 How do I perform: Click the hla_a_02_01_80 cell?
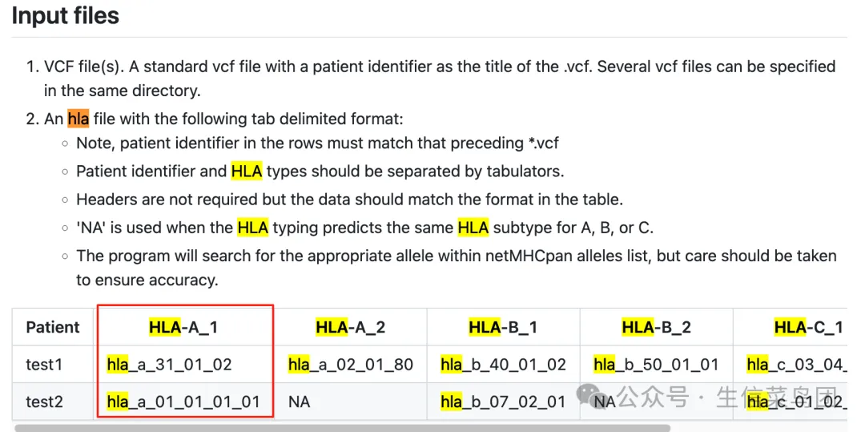tap(351, 365)
